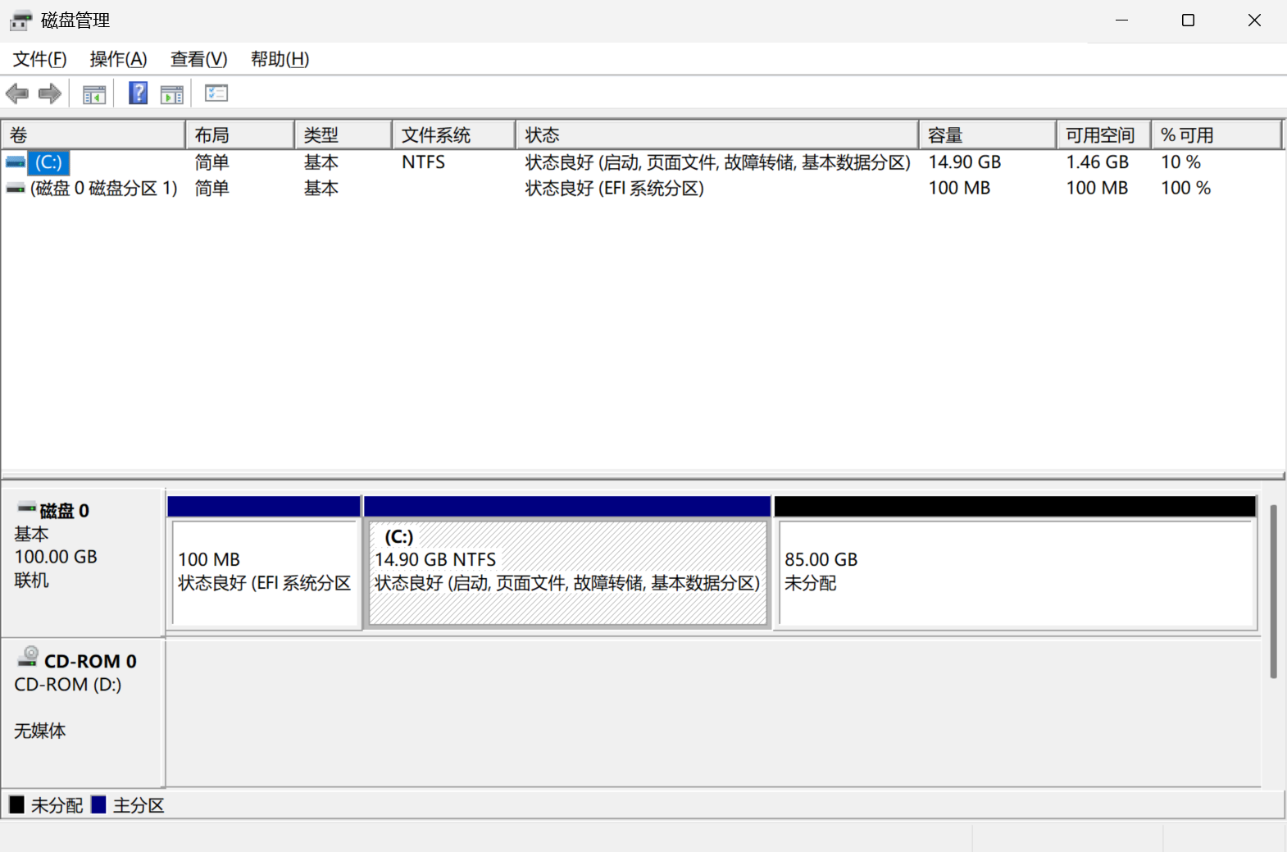Sort by the 类型 column header
Screen dimensions: 1287x852
(343, 135)
